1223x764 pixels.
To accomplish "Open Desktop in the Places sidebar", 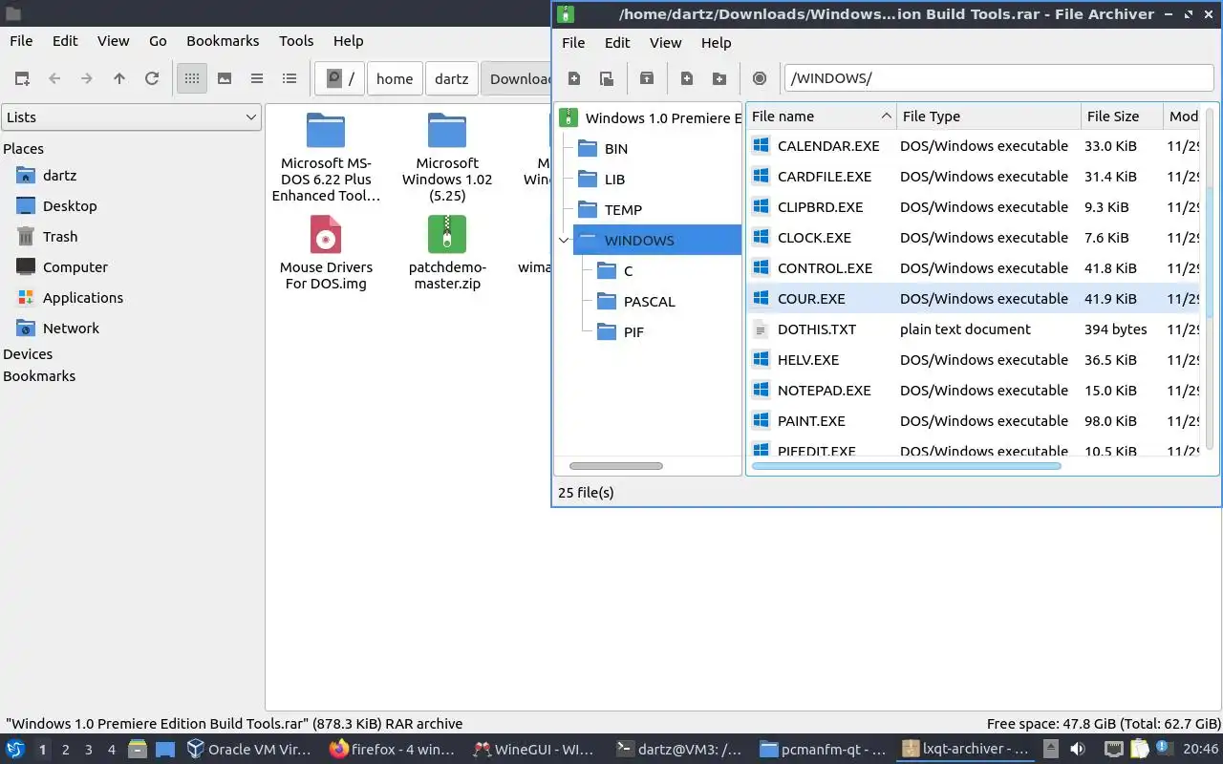I will pos(70,206).
